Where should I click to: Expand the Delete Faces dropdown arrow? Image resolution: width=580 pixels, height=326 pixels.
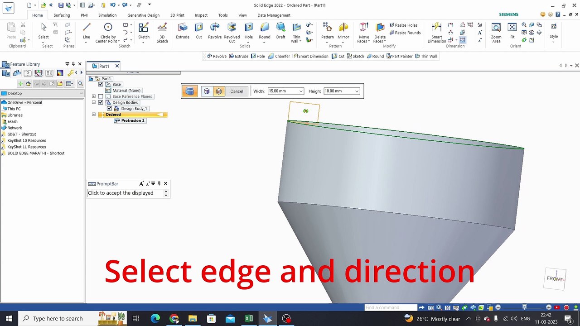pos(384,42)
